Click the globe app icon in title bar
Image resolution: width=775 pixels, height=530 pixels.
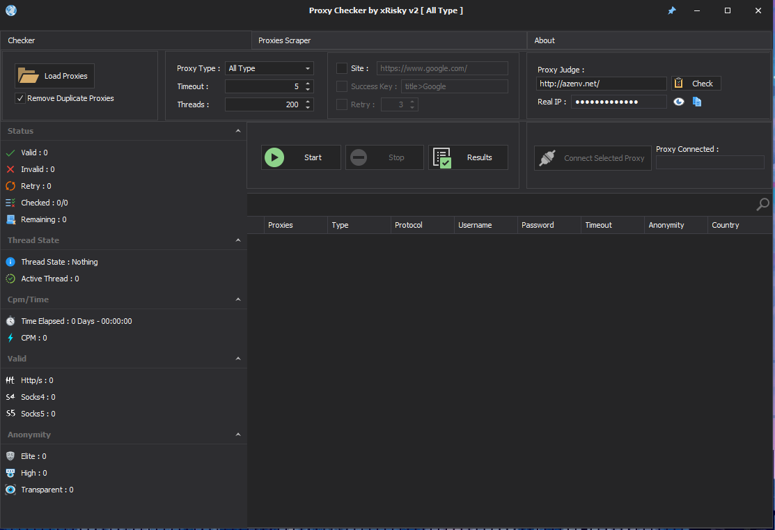pyautogui.click(x=10, y=10)
